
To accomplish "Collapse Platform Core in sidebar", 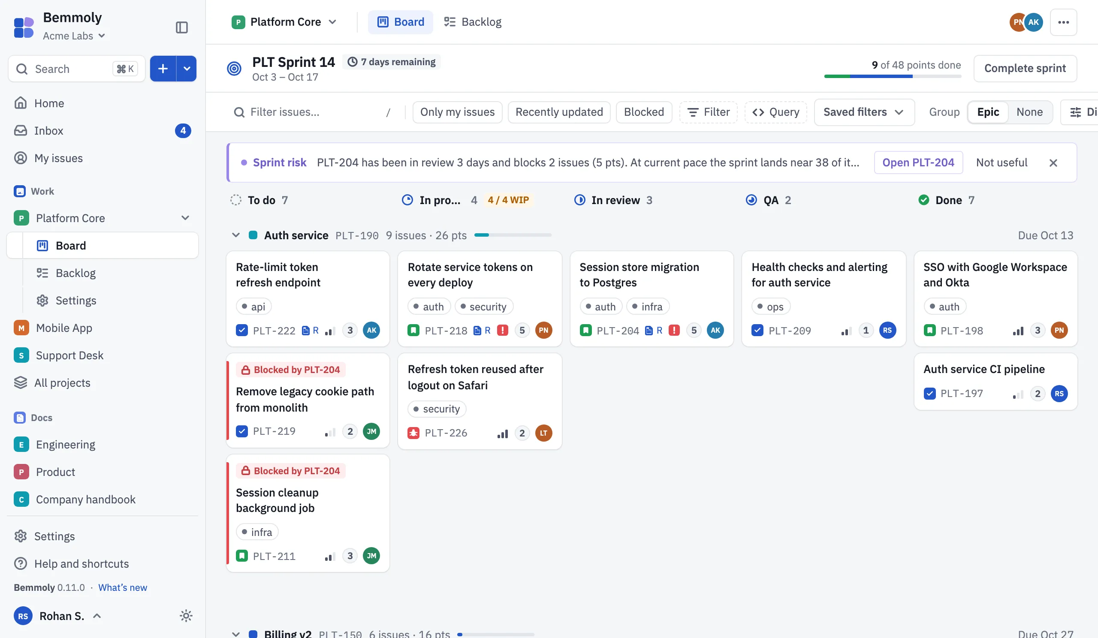I will pyautogui.click(x=185, y=218).
